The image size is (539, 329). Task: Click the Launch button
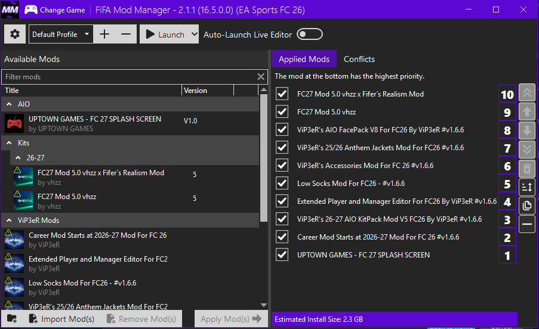[x=165, y=35]
